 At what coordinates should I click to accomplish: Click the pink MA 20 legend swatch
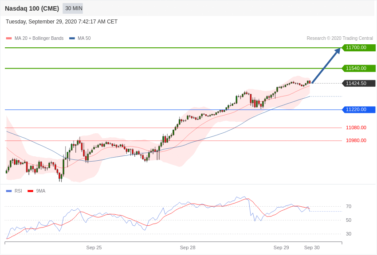9,39
